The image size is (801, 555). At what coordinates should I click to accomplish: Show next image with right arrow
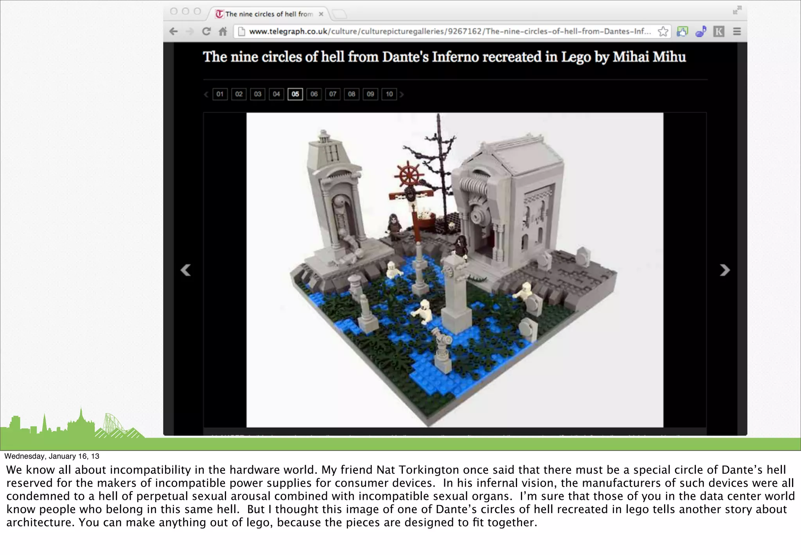(725, 270)
